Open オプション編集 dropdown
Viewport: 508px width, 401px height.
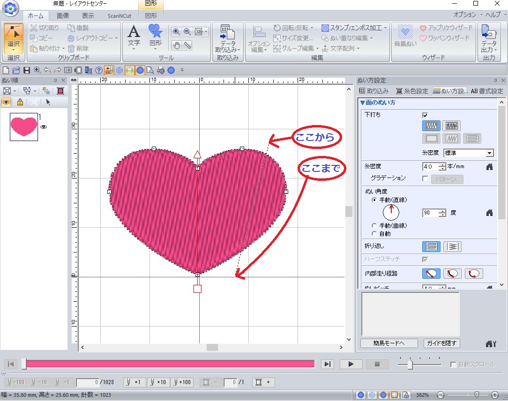tap(259, 39)
